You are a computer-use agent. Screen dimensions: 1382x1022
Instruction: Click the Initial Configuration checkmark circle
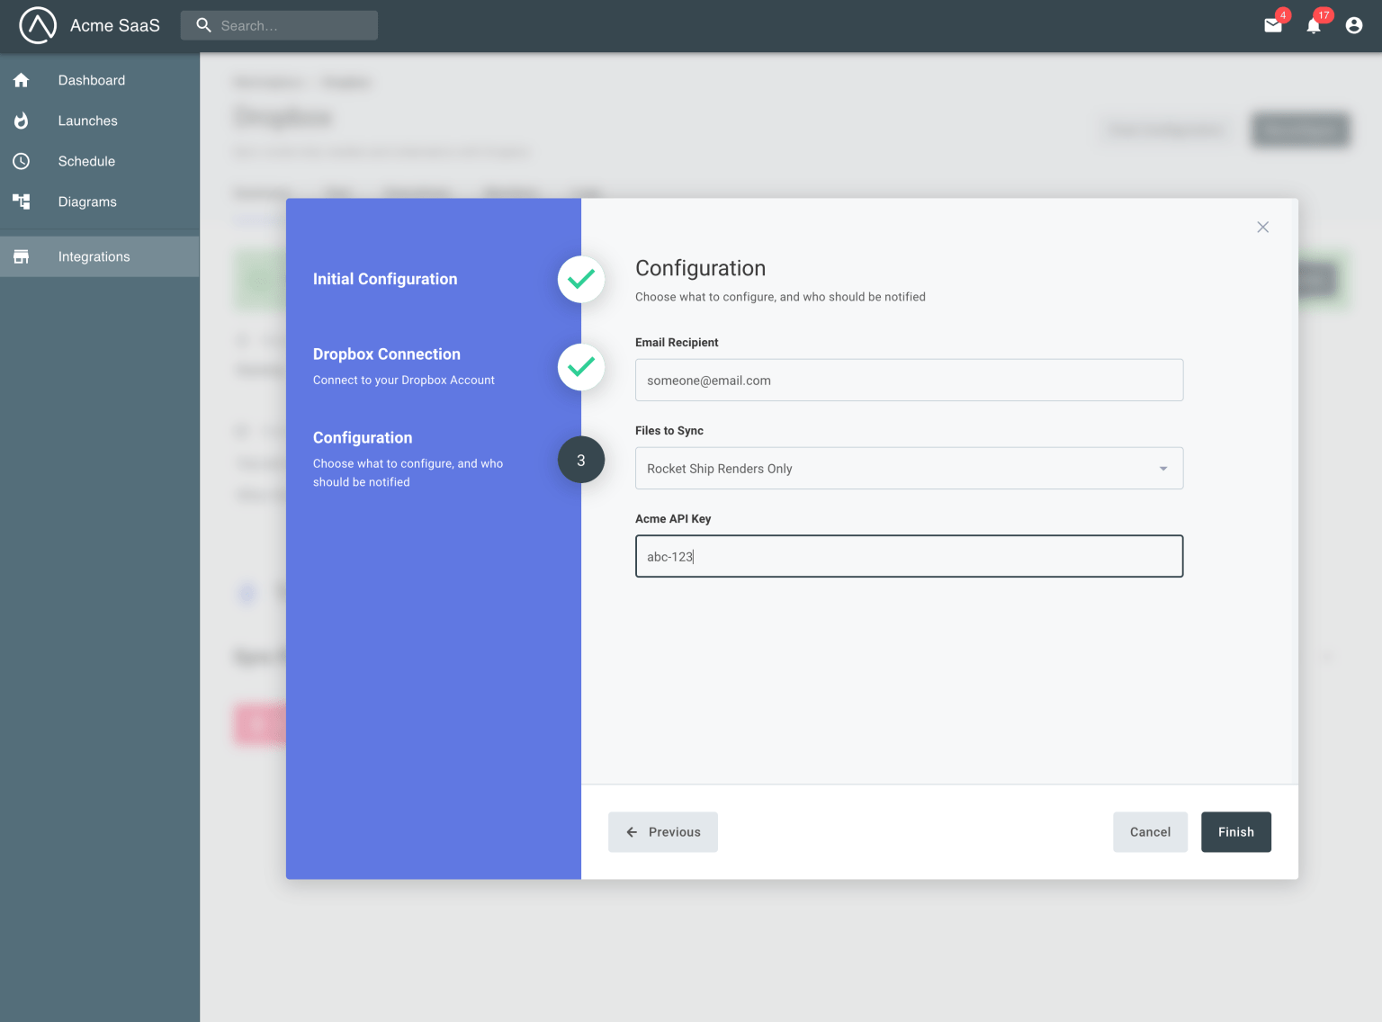[581, 279]
